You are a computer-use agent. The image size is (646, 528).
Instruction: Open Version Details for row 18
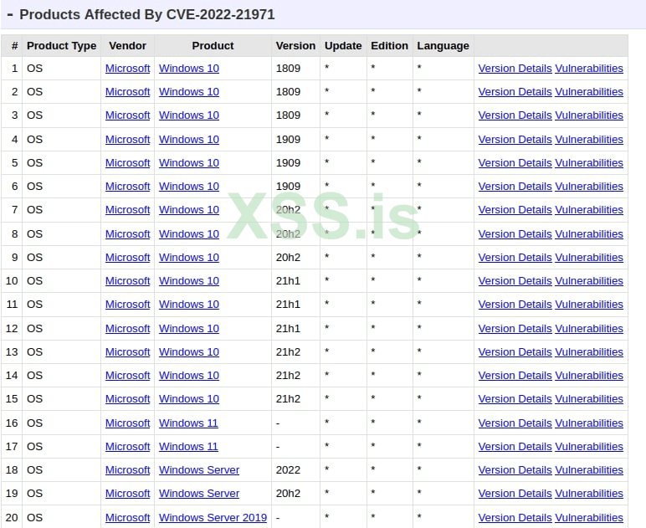pyautogui.click(x=515, y=470)
